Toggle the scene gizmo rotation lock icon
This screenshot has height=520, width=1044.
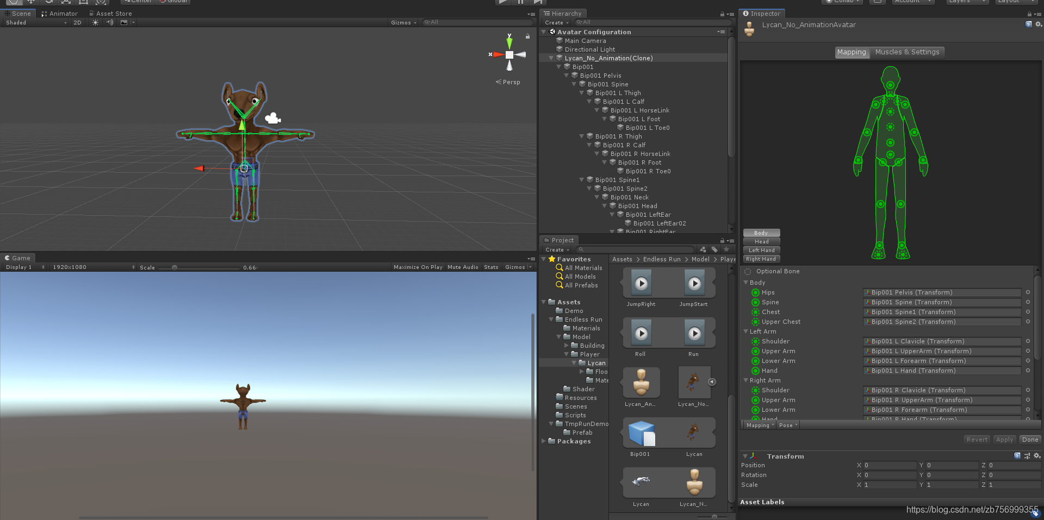(527, 36)
